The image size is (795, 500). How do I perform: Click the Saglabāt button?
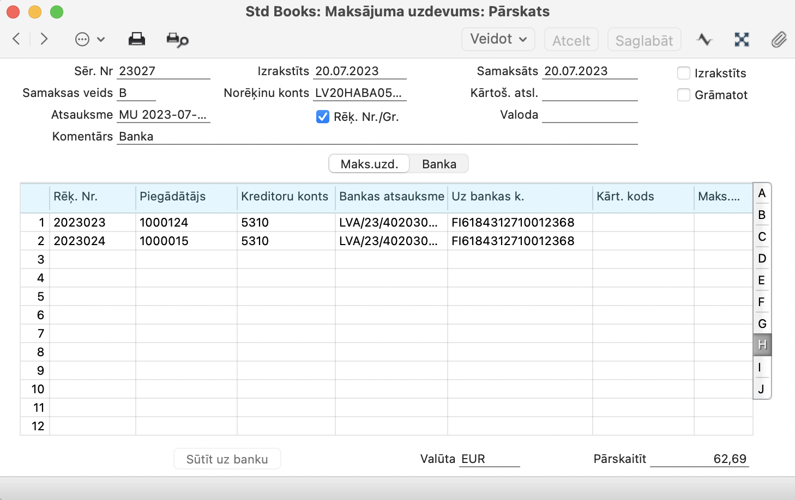[644, 40]
